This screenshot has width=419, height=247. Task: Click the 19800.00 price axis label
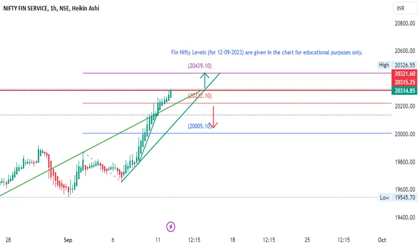click(x=405, y=162)
